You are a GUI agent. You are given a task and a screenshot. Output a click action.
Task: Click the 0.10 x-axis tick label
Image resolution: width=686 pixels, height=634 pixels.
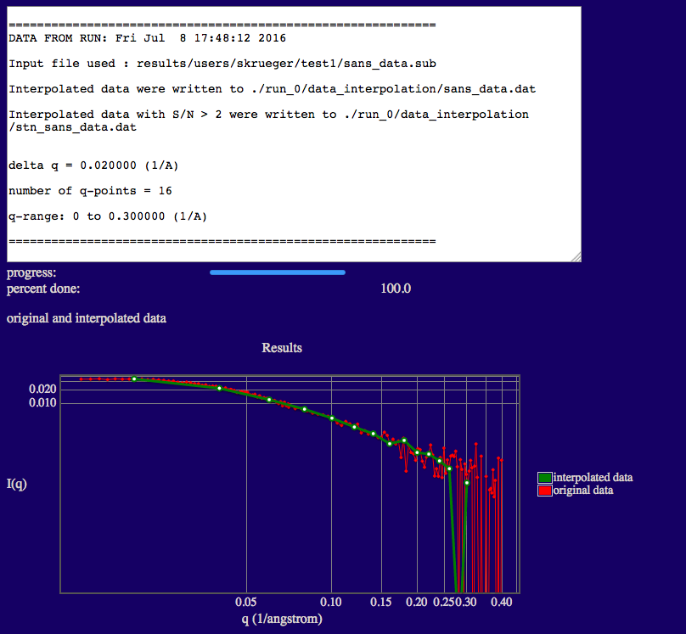331,602
